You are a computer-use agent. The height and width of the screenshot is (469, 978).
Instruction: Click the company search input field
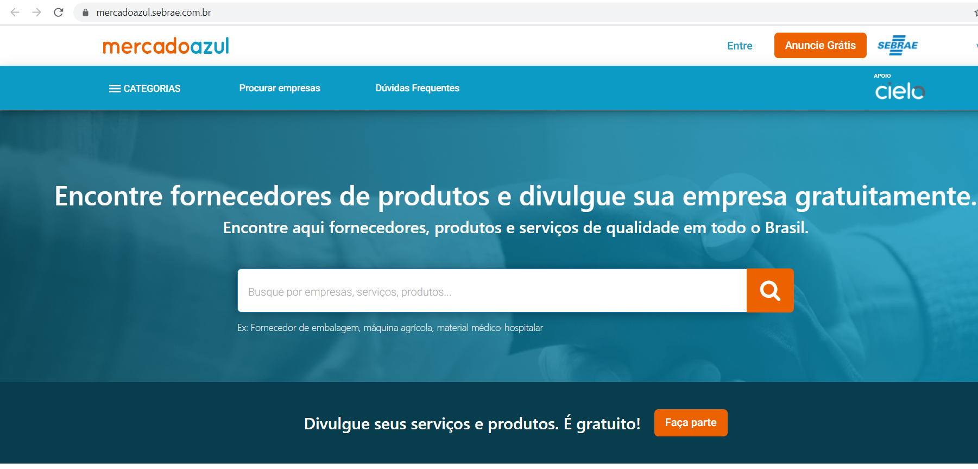[x=491, y=291]
